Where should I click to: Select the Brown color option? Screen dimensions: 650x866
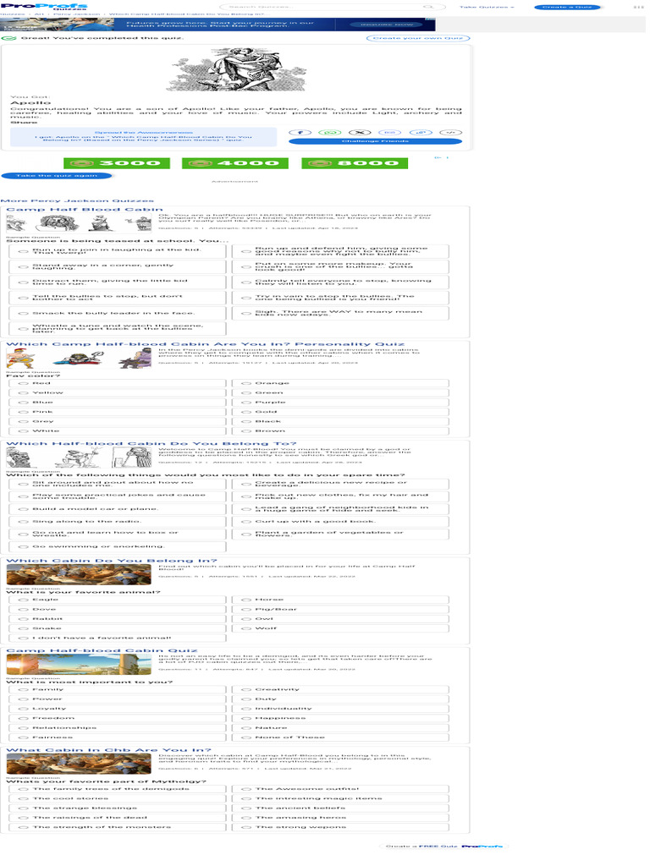point(340,430)
